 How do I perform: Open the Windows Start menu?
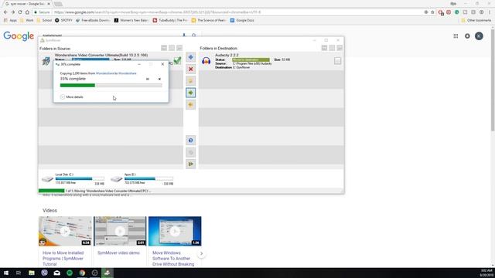coord(6,273)
